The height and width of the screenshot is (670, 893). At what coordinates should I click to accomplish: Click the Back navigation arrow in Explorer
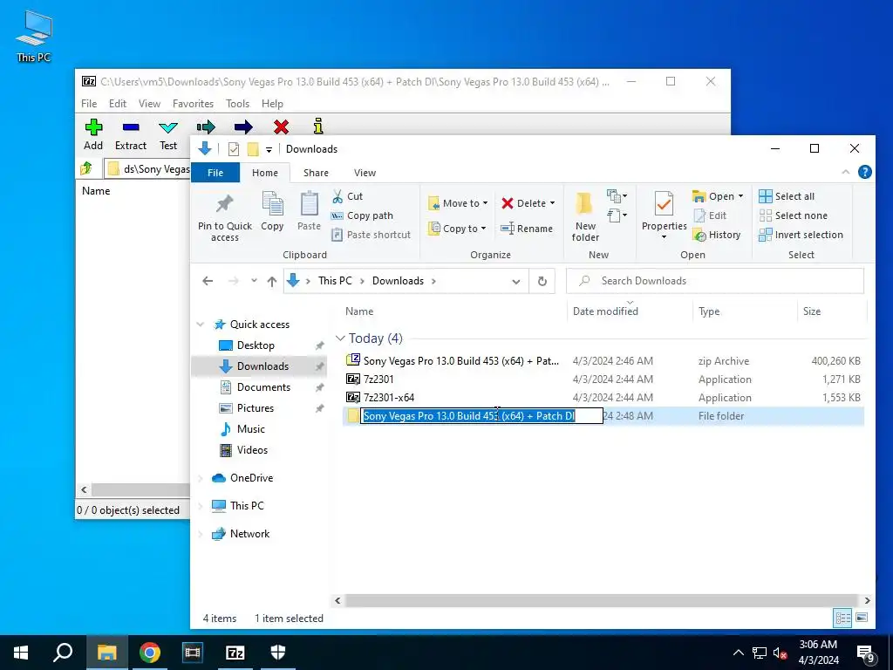pyautogui.click(x=208, y=281)
